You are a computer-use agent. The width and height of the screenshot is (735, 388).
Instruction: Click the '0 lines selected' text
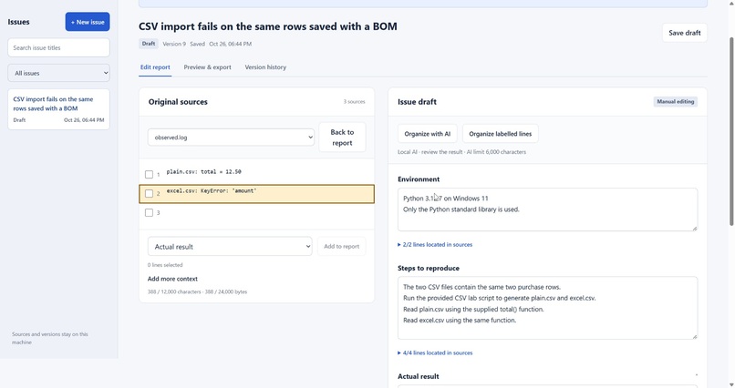[x=165, y=265]
